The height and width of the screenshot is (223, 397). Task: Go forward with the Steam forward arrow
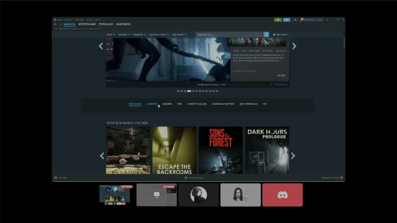point(60,24)
